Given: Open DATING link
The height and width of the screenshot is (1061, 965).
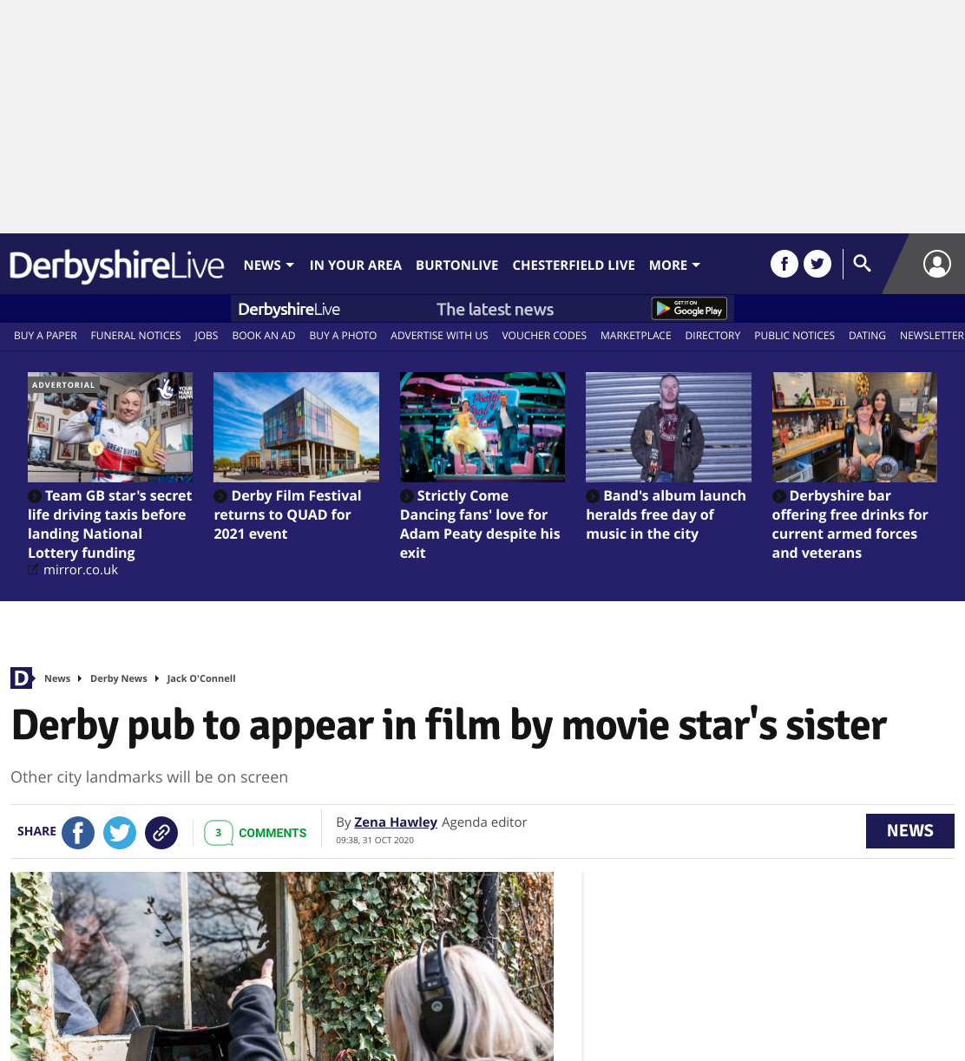Looking at the screenshot, I should [867, 336].
